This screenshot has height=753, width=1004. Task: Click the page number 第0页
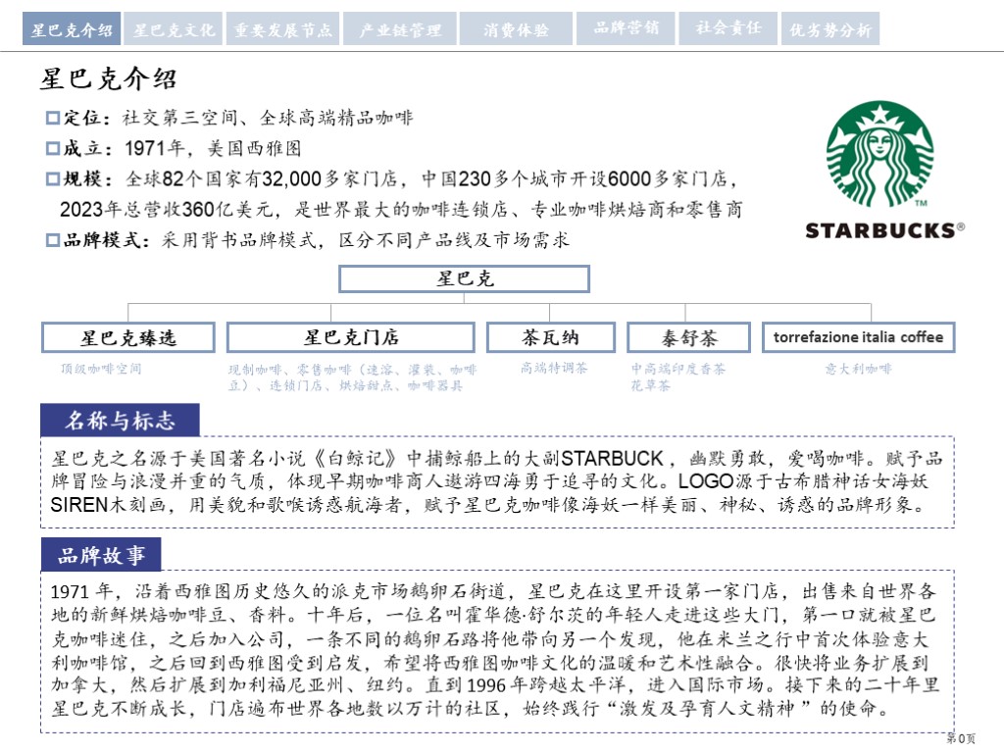coord(961,738)
